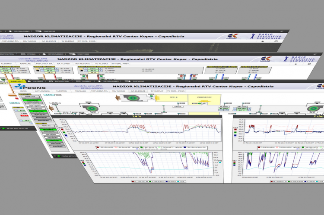The width and height of the screenshot is (324, 215).
Task: Select the supply fan on the lower duct
Action: 90,108
